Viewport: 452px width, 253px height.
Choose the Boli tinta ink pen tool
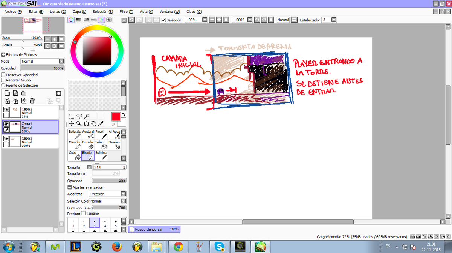coord(100,155)
